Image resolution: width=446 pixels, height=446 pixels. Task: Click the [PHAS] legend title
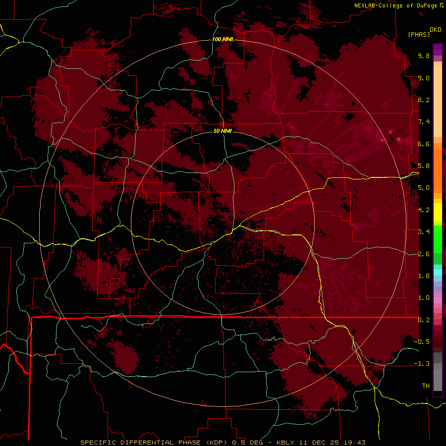[419, 34]
